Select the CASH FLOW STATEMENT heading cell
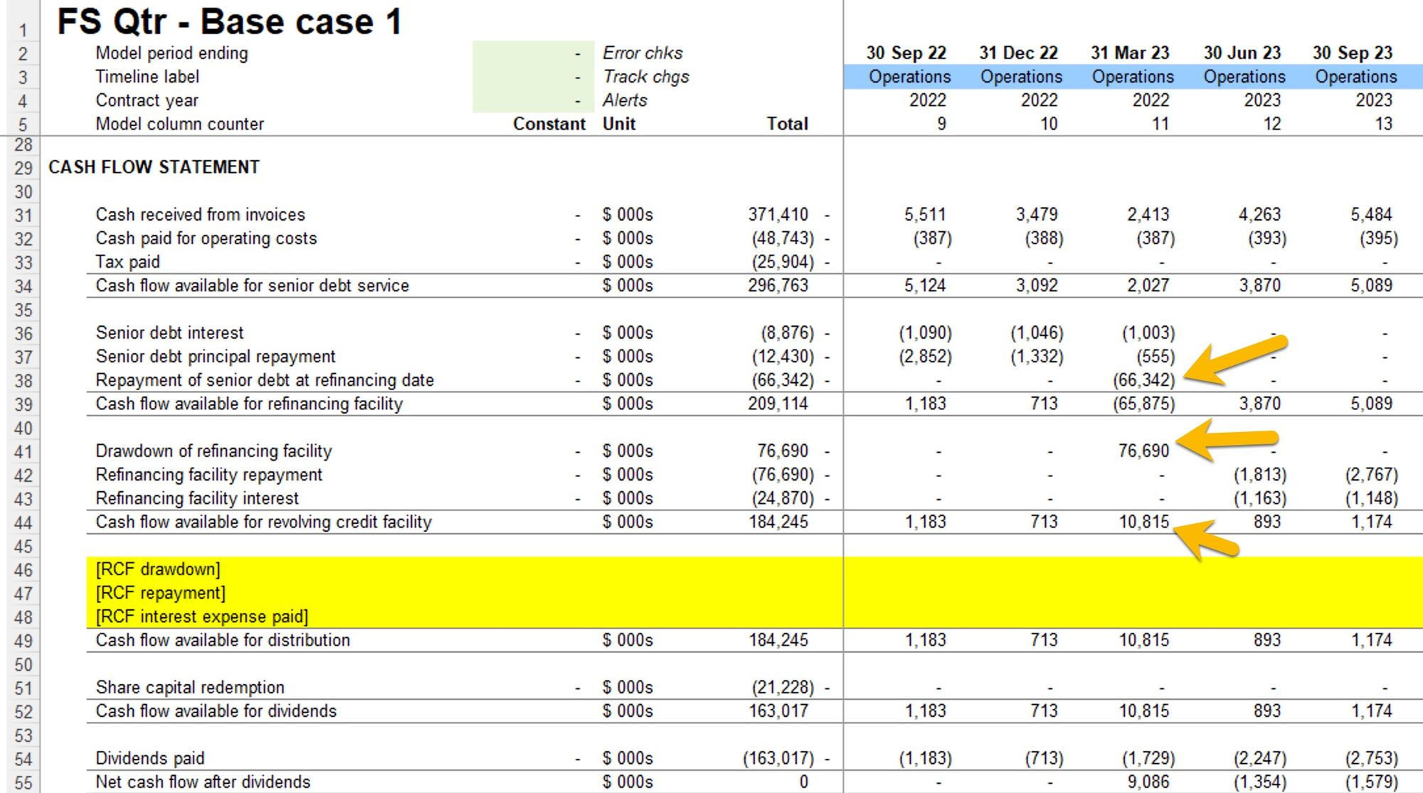Image resolution: width=1423 pixels, height=793 pixels. click(x=154, y=167)
